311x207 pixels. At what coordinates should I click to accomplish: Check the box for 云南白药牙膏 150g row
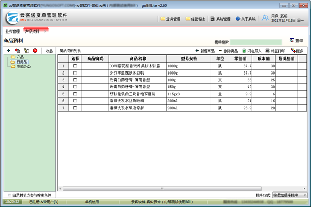tap(75, 87)
